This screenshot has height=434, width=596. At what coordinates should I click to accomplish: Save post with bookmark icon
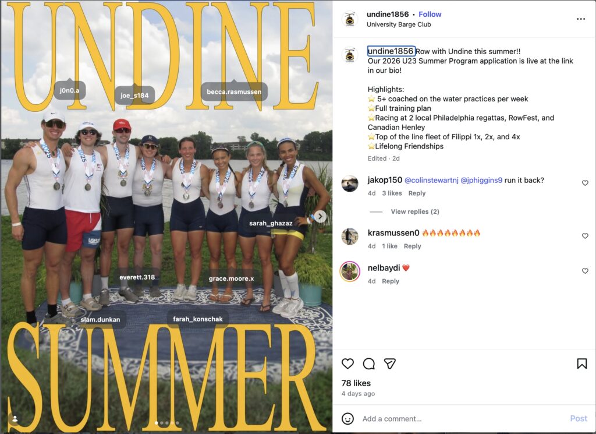[581, 364]
